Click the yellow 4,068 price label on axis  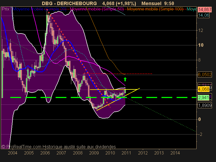[x=204, y=89]
